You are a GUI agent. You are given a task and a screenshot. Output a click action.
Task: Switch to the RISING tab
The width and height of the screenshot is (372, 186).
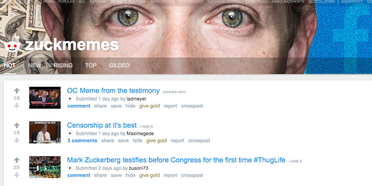63,66
